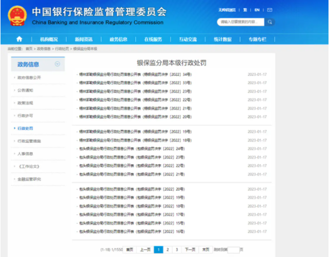Go to page 2 in pagination
Image resolution: width=329 pixels, height=257 pixels.
tap(168, 249)
